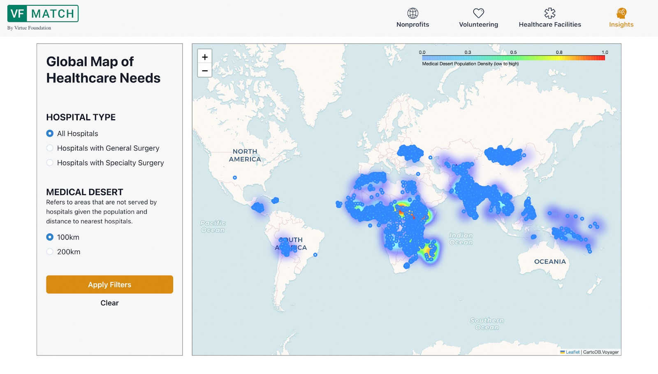
Task: Click the Insights head icon
Action: [x=621, y=13]
